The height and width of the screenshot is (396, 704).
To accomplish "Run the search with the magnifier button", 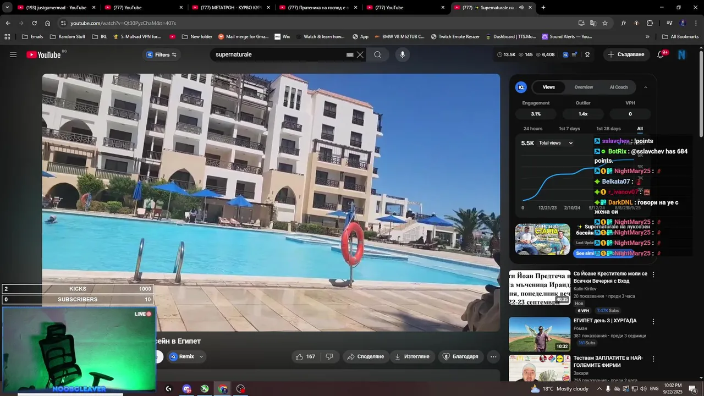I will [x=377, y=54].
